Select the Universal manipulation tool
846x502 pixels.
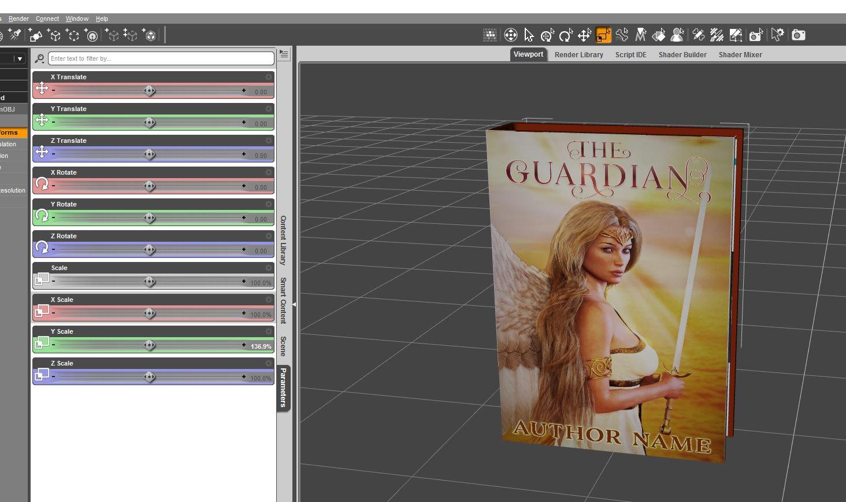[547, 35]
